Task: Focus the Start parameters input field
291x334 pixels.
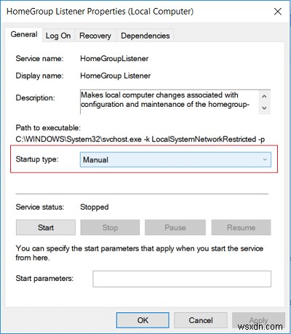Action: pos(182,279)
